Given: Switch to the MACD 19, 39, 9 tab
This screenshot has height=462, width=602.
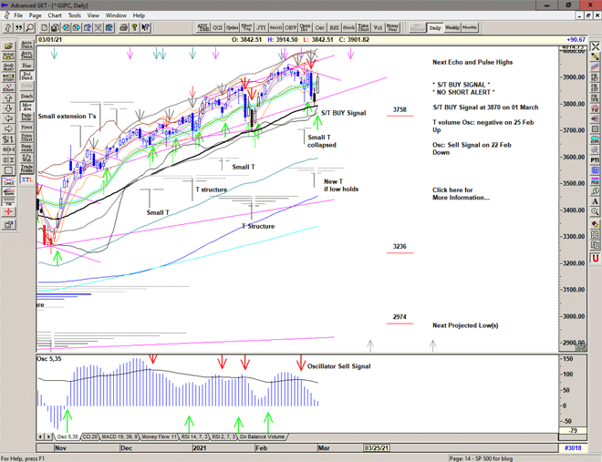Looking at the screenshot, I should (x=120, y=437).
